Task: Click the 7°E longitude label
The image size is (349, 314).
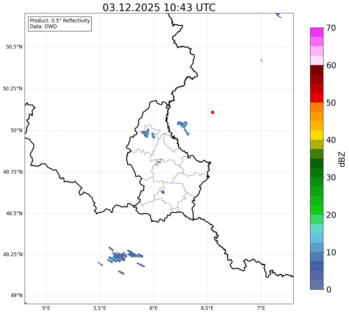Action: pyautogui.click(x=261, y=308)
